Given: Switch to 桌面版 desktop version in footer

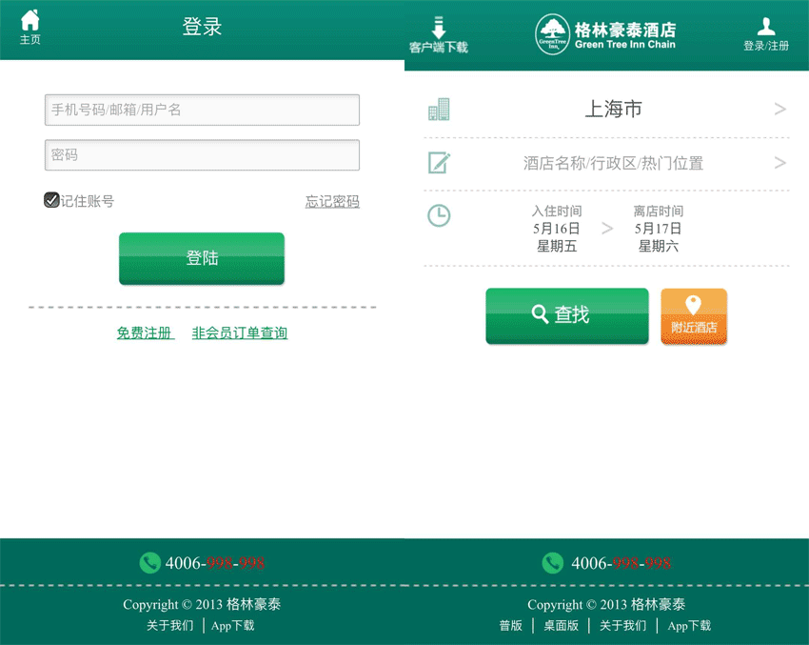Looking at the screenshot, I should [561, 626].
